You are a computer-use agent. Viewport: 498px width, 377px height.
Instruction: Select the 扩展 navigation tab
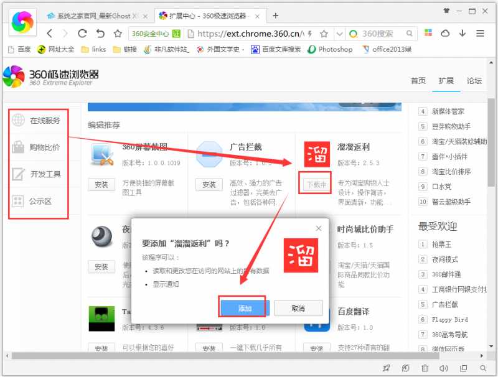pos(446,81)
